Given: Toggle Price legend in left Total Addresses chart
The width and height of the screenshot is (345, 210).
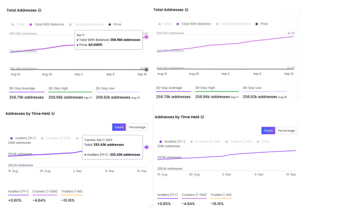Looking at the screenshot, I should [x=115, y=24].
